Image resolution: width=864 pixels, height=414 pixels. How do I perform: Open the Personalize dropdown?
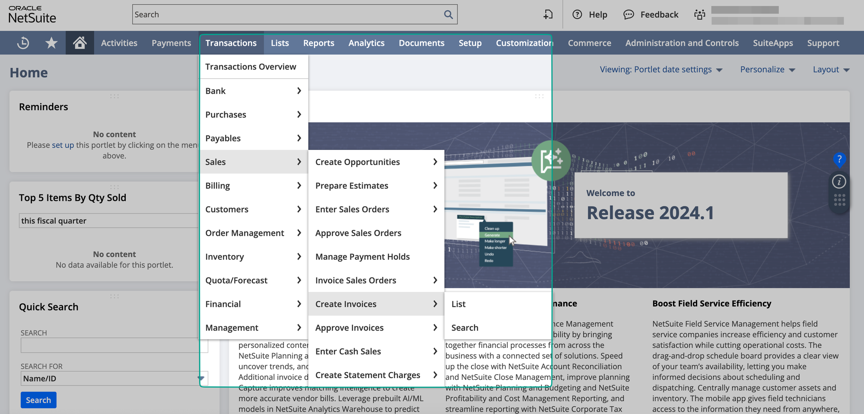click(x=768, y=70)
